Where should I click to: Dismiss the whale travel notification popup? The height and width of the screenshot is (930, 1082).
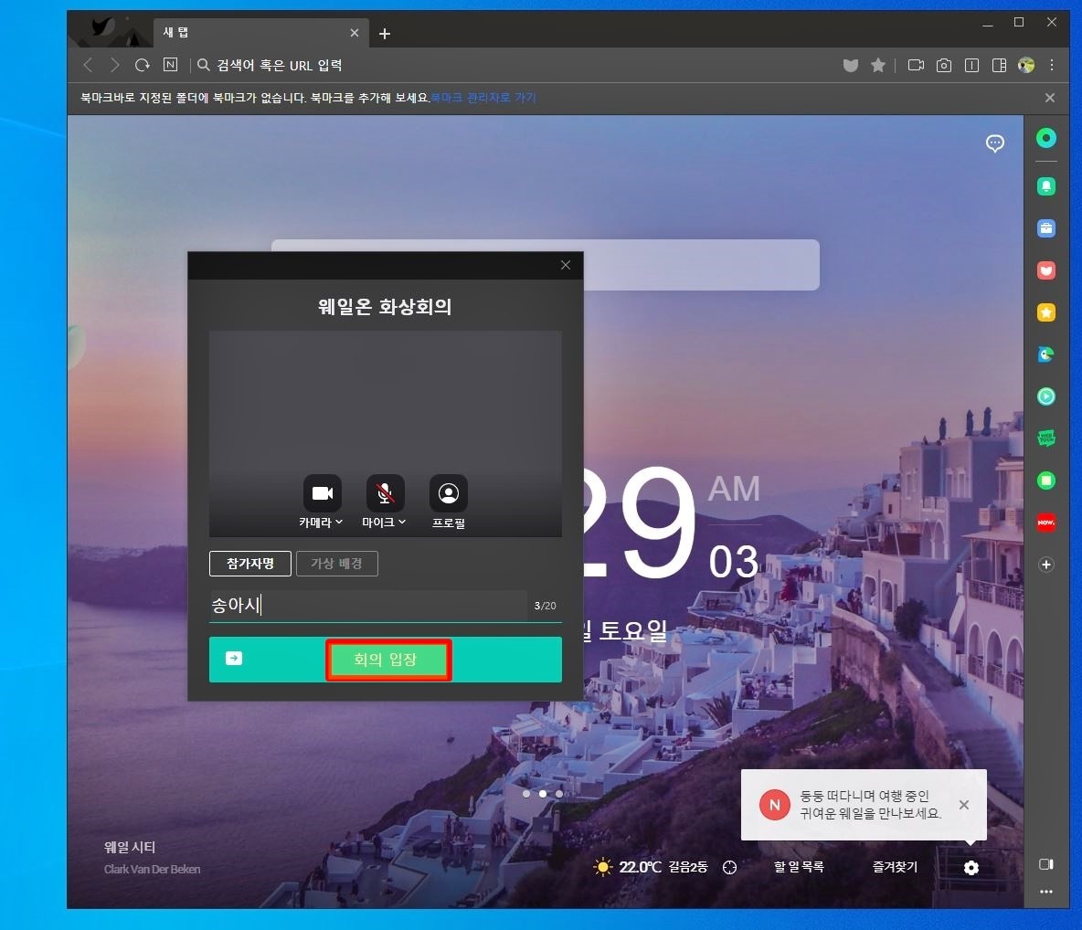pos(964,805)
